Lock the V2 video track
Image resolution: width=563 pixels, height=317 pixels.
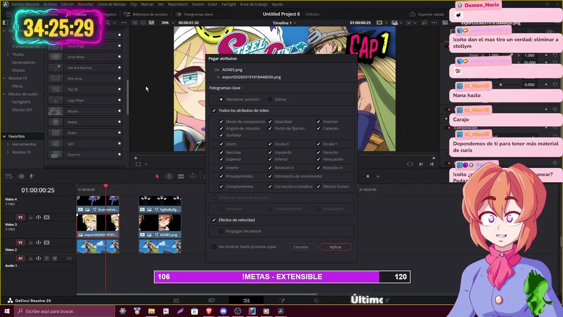(30, 243)
